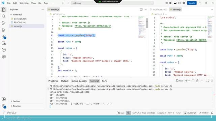Open the Search view in activity bar
The image size is (216, 121).
[4, 16]
